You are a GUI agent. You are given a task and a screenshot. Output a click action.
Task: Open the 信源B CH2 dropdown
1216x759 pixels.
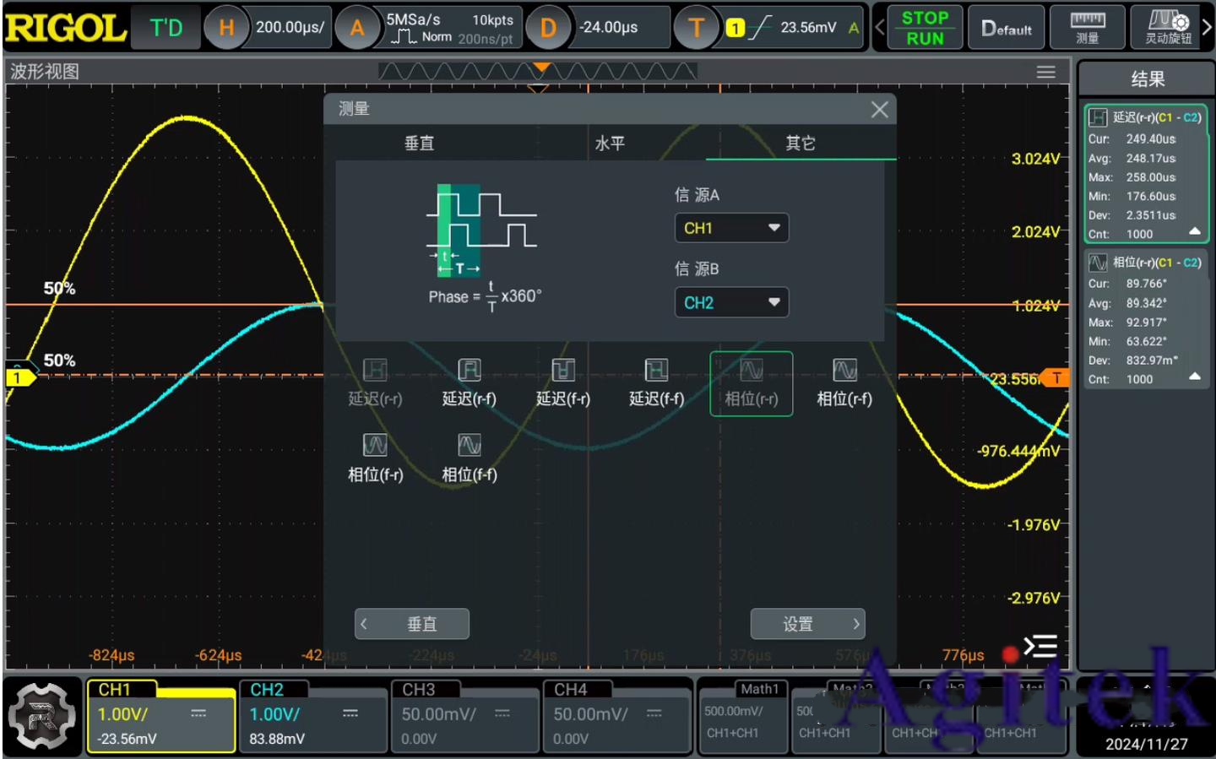pos(731,302)
